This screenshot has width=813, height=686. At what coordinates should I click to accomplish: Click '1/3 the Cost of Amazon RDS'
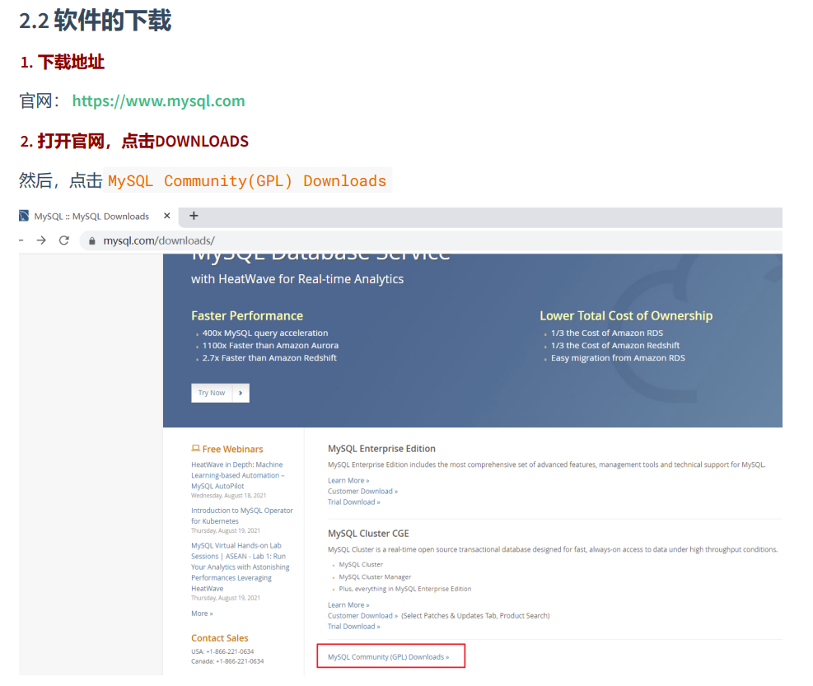coord(606,333)
